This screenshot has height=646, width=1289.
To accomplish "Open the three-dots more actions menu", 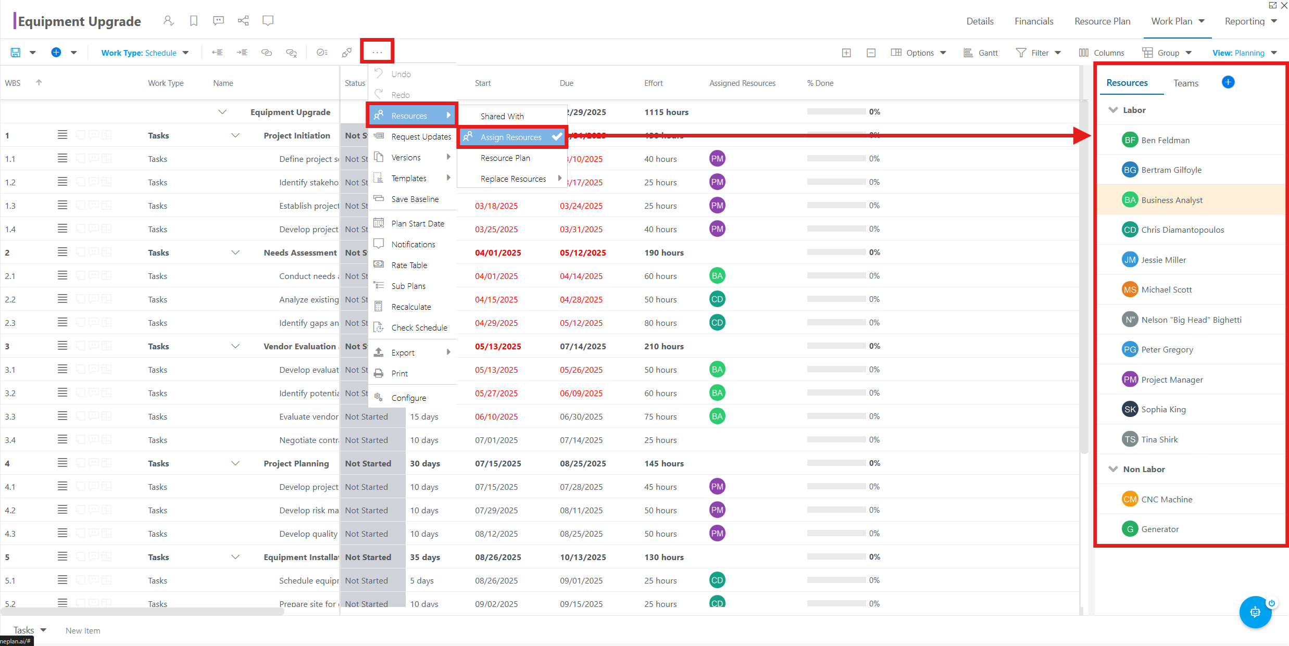I will click(x=377, y=52).
